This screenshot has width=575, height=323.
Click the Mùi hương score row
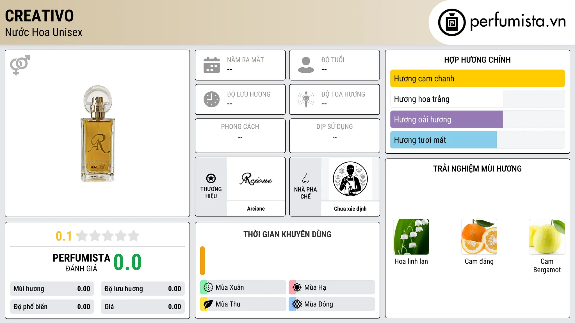52,289
